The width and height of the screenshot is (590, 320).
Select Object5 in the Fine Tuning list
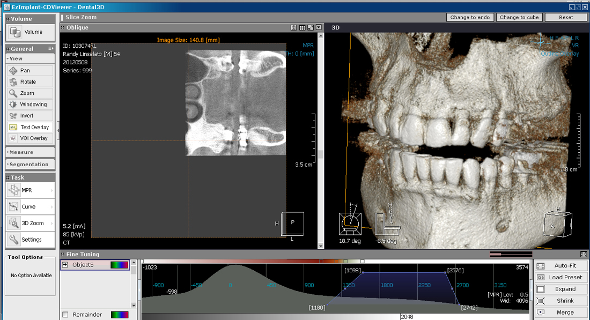tap(83, 265)
